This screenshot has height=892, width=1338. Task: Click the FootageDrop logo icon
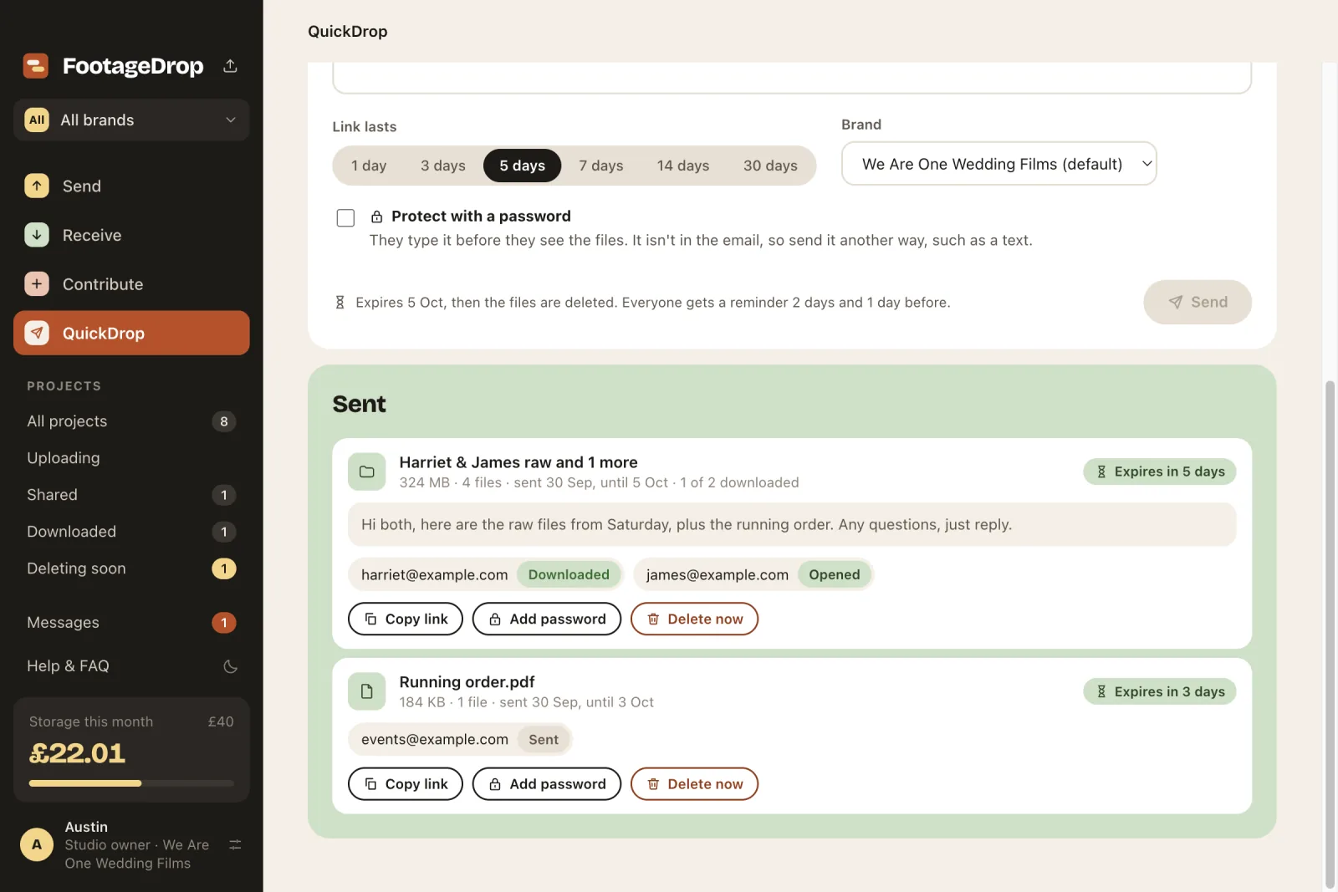(x=36, y=65)
